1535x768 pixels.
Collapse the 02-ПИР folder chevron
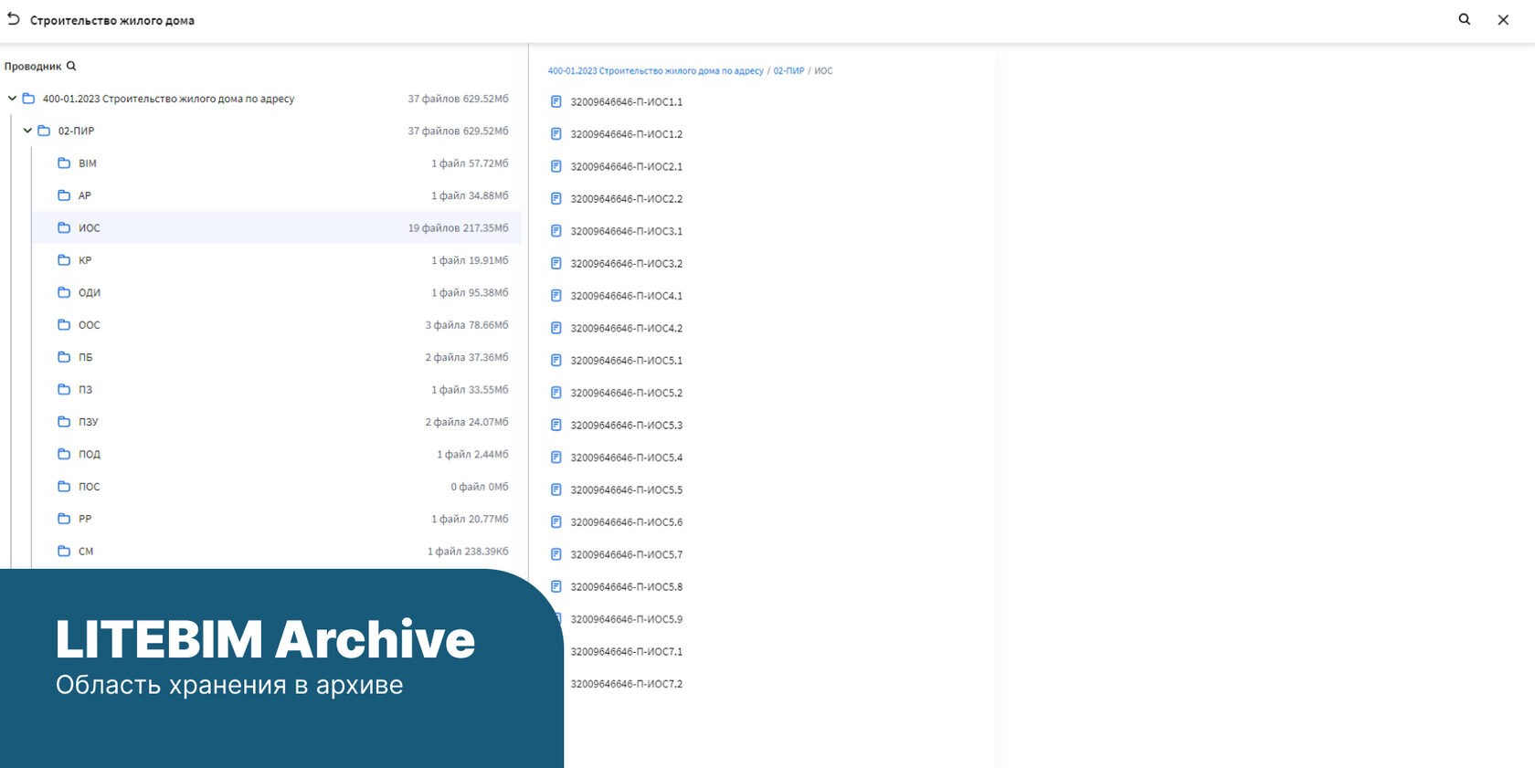27,131
